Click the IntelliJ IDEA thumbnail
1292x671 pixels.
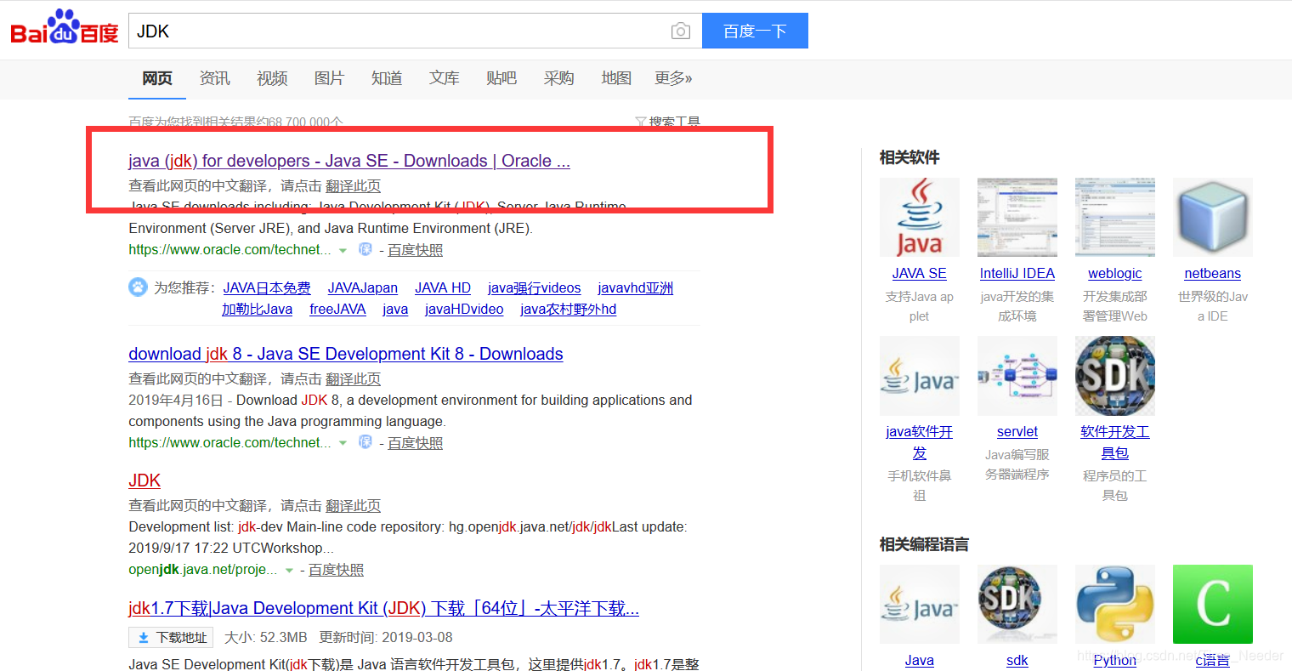click(x=1017, y=218)
